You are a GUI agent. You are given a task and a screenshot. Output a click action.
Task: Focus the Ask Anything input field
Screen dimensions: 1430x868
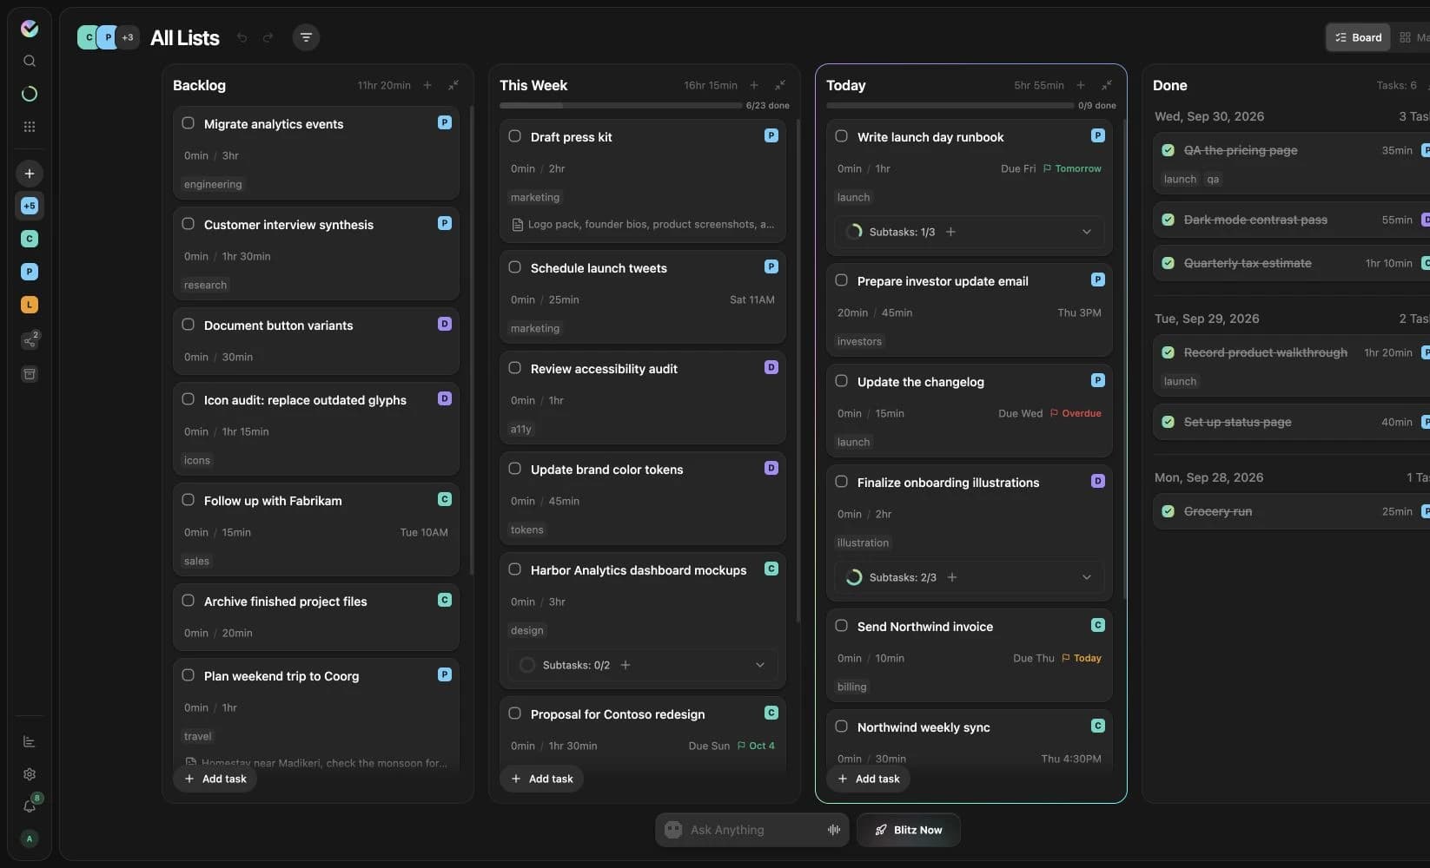point(752,830)
